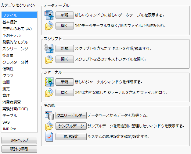Open JMPヘルプ button
The height and width of the screenshot is (154, 191).
(19, 140)
